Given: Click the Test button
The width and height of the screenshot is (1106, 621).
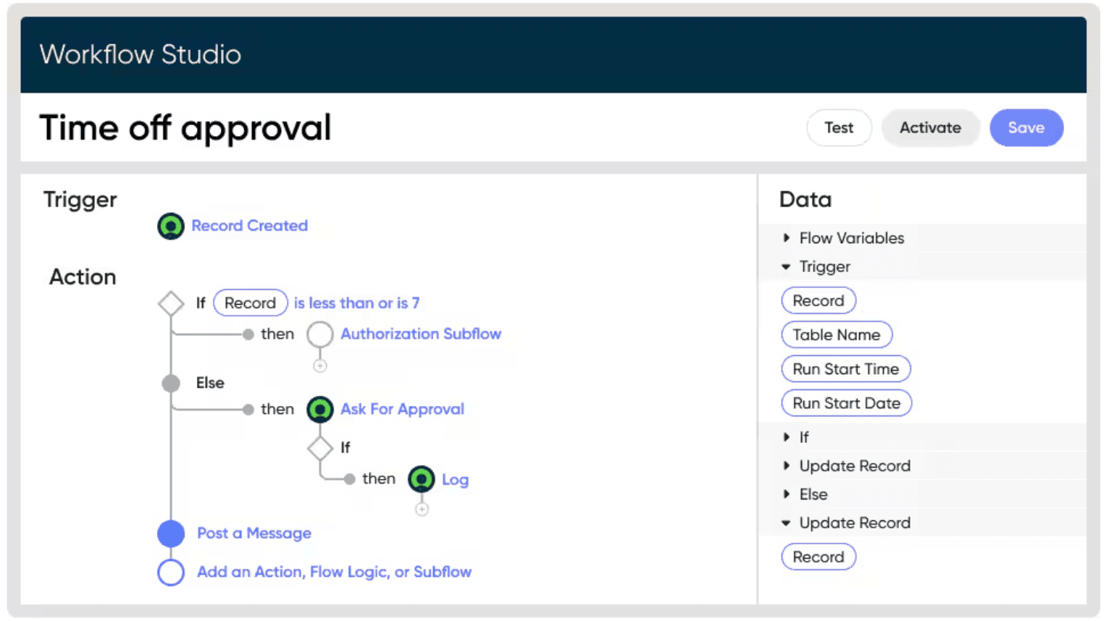Looking at the screenshot, I should [x=839, y=128].
